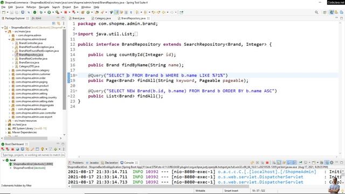Click the red Stop icon in Boot Dashboard
This screenshot has height=194, width=345.
(12, 149)
